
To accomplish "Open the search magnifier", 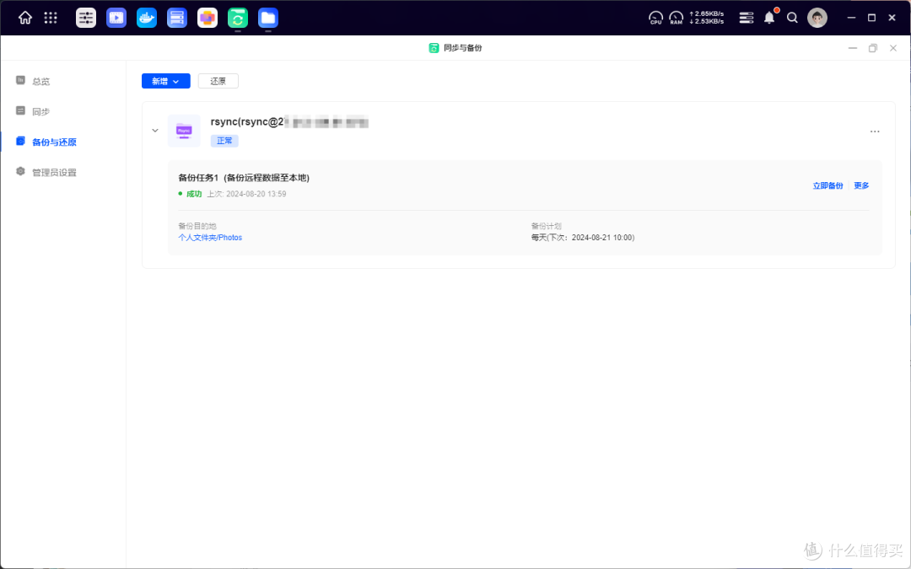I will (x=792, y=18).
